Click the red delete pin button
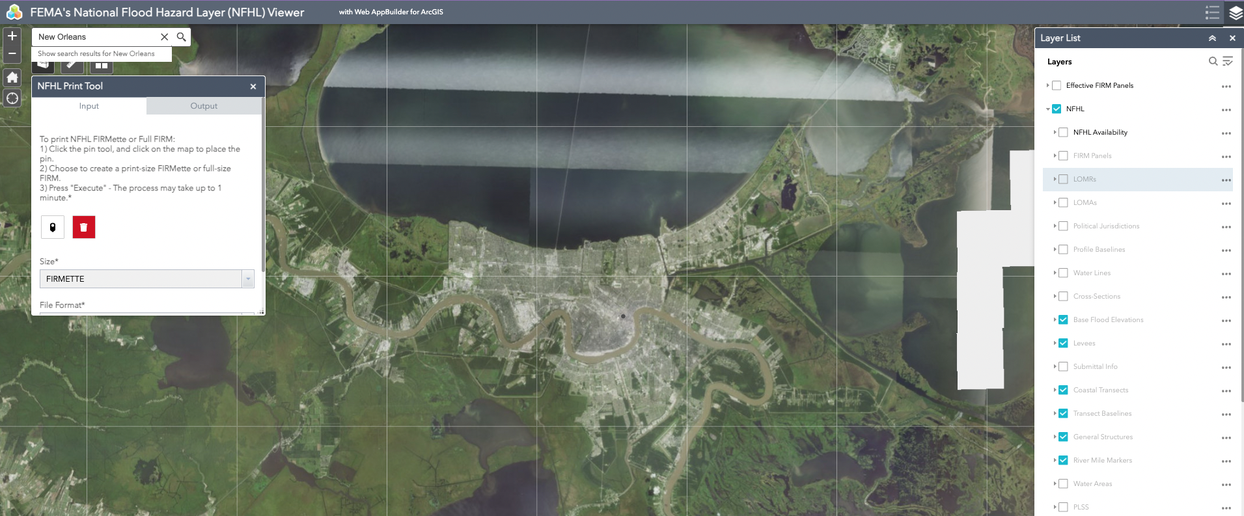 [84, 227]
